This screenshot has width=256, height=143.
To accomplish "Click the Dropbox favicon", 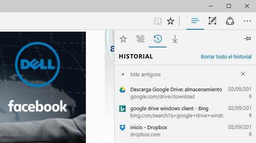I will pyautogui.click(x=122, y=128).
